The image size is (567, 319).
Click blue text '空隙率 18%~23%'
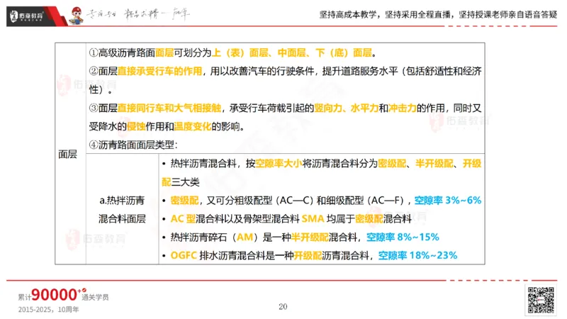point(417,256)
